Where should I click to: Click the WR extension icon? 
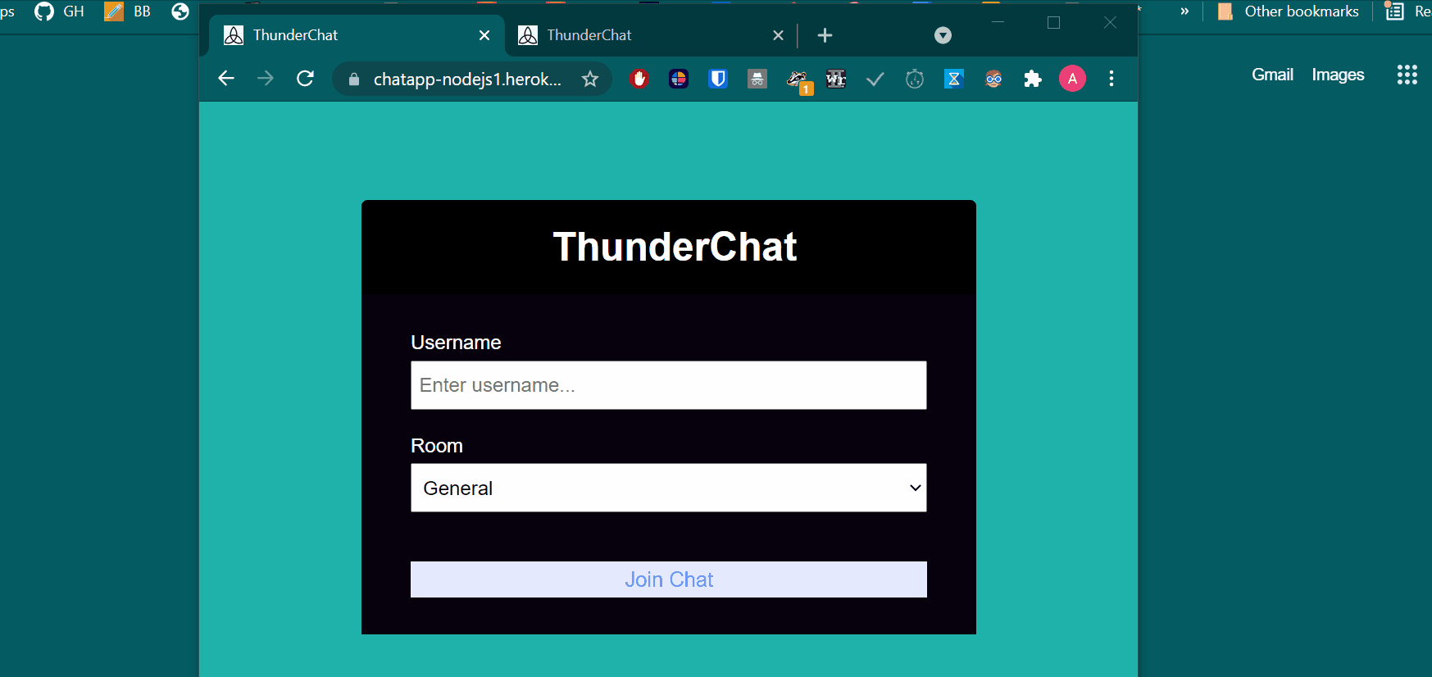point(836,79)
